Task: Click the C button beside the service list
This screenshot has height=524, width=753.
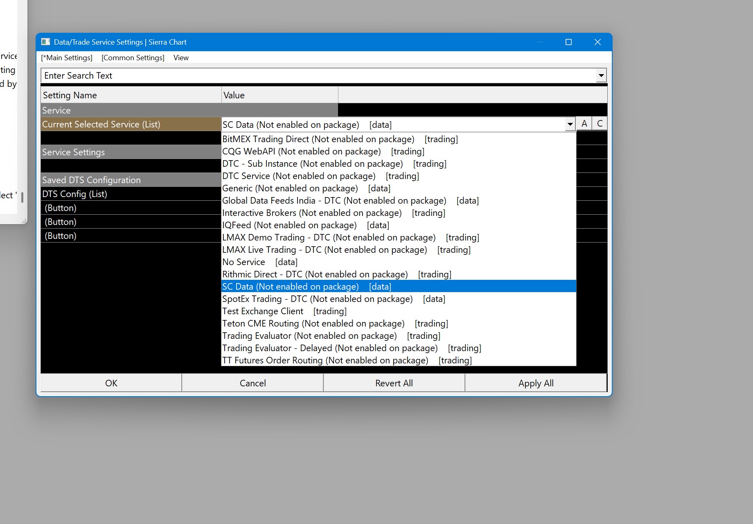Action: tap(600, 124)
